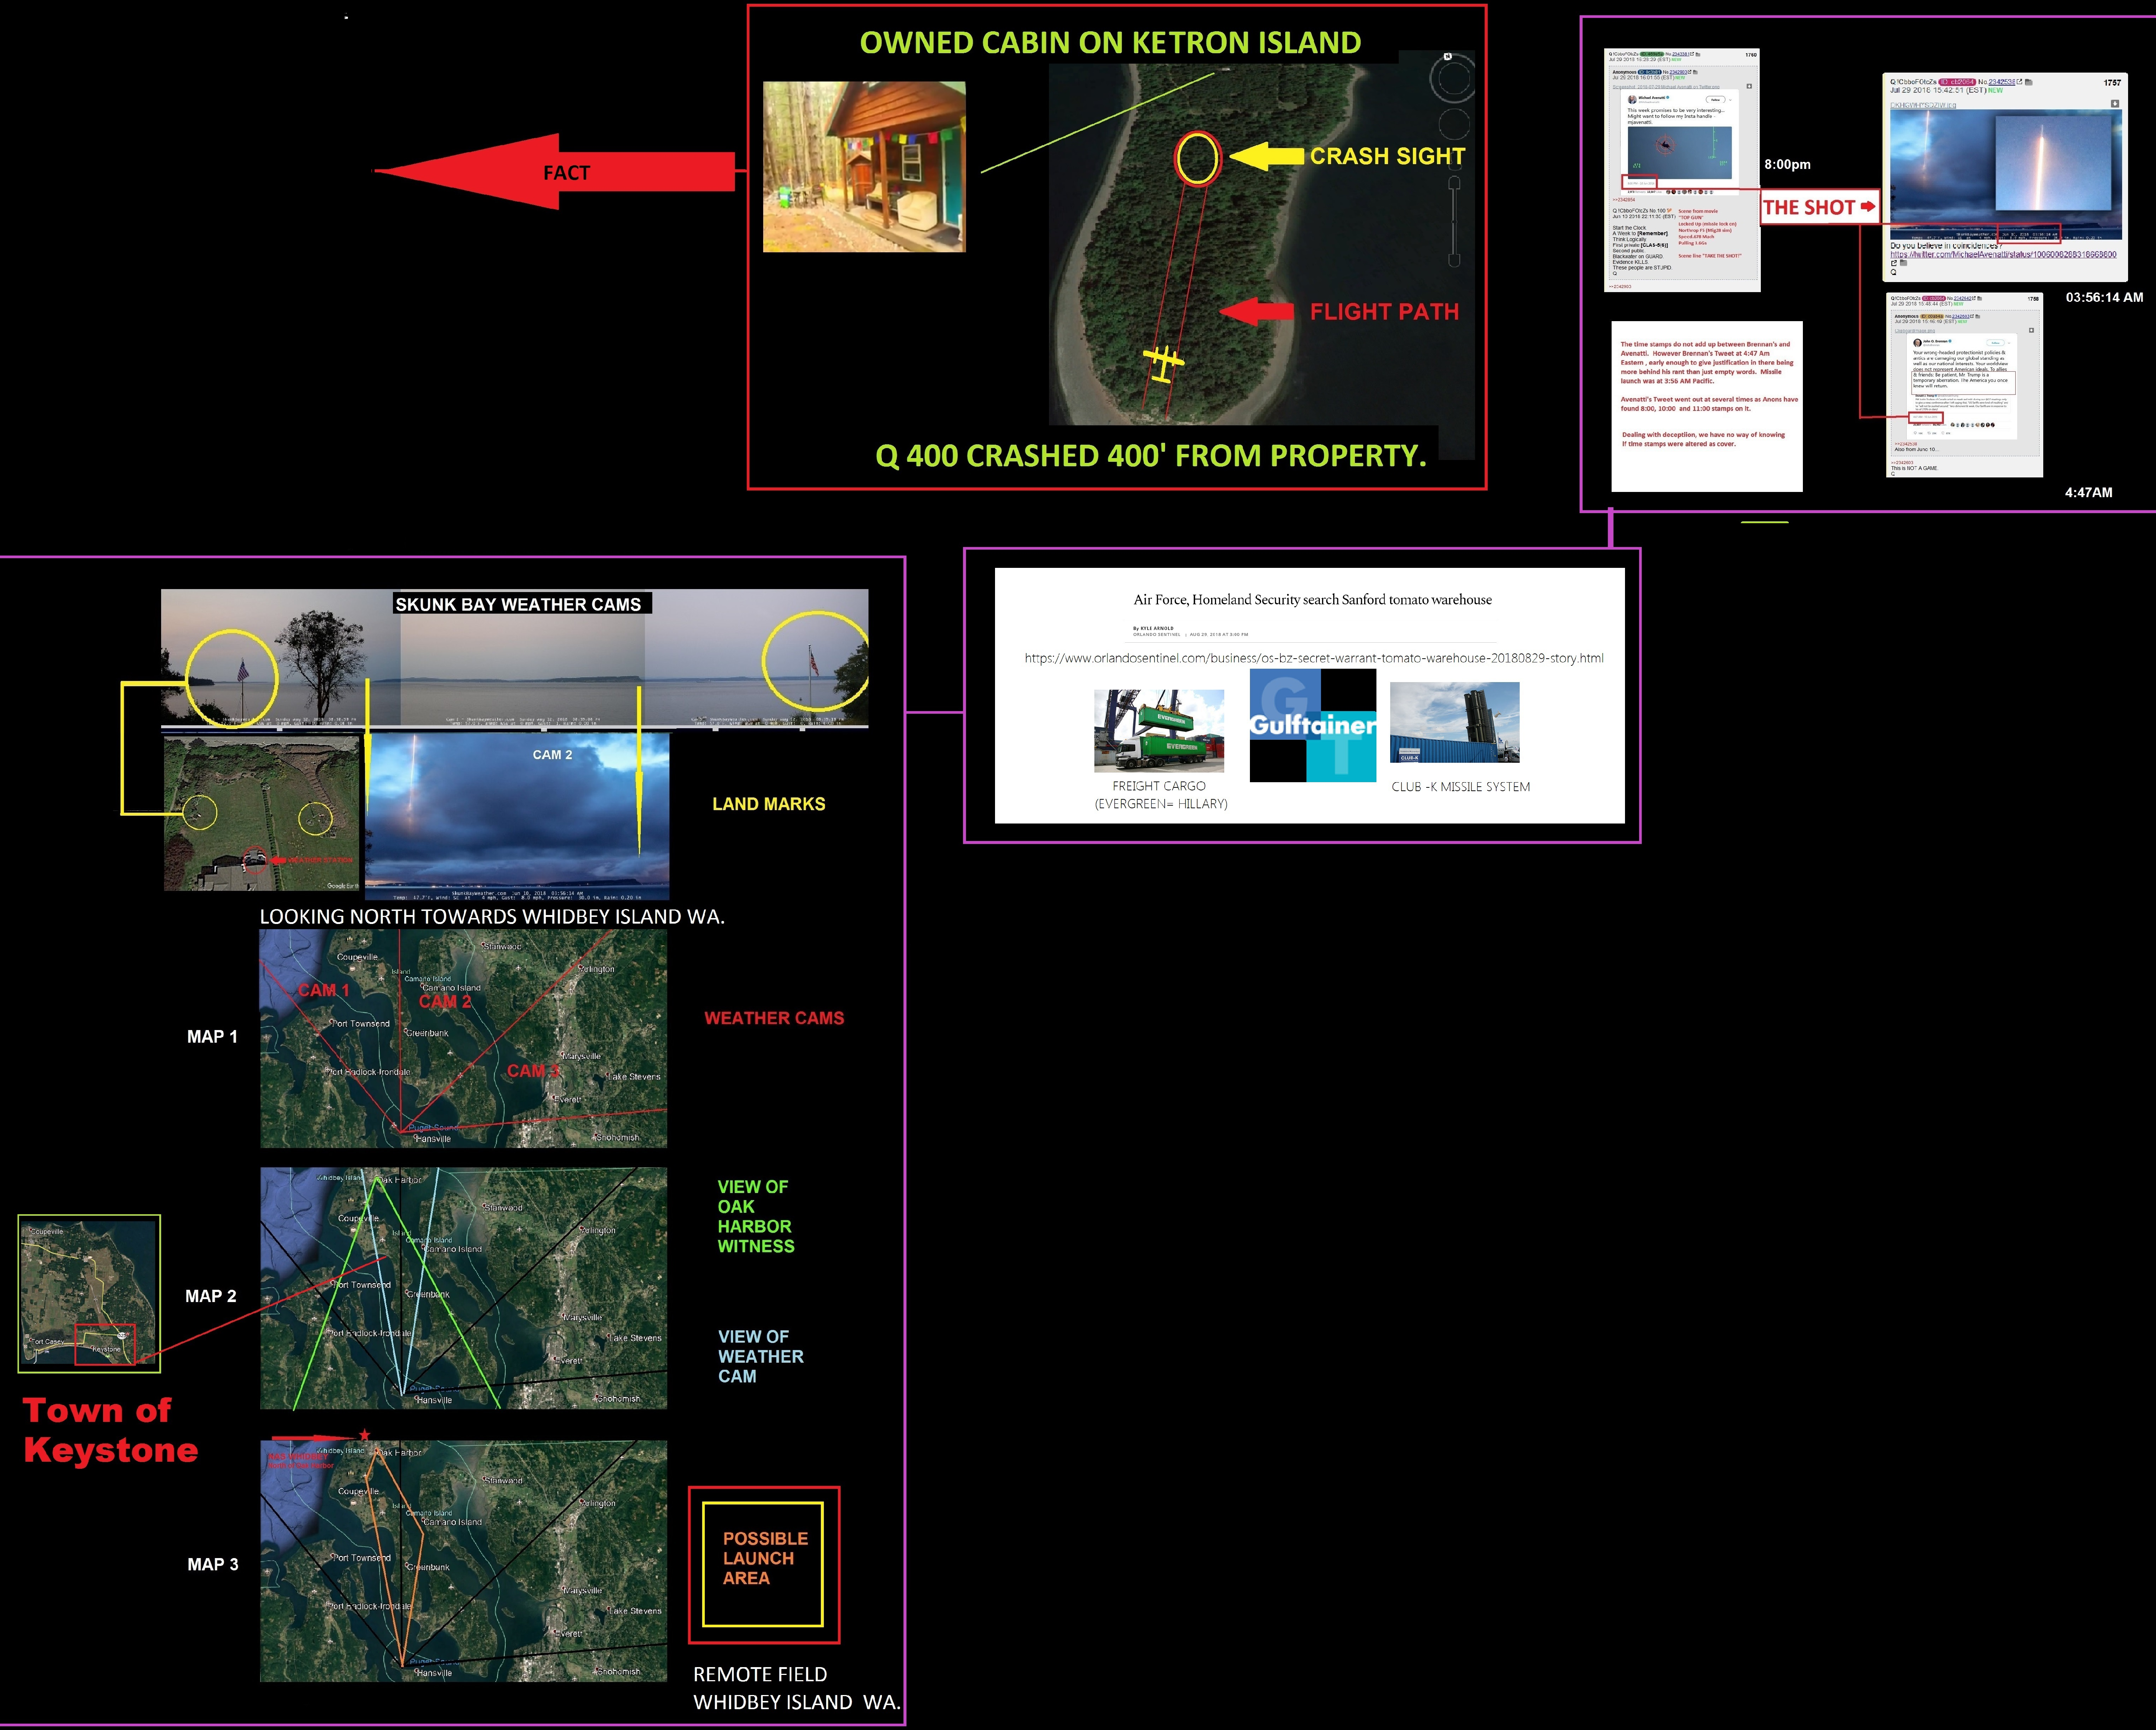Click the Skunk Bay panorama webcam strip
2156x1730 pixels.
(x=514, y=657)
